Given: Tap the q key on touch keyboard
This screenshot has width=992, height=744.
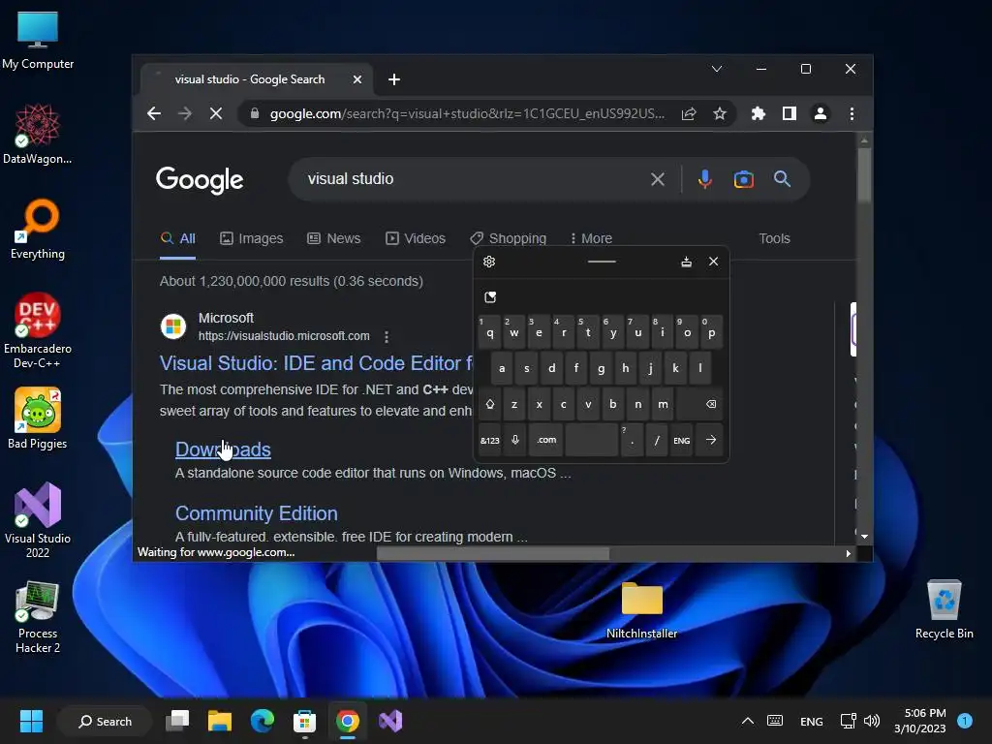Looking at the screenshot, I should (489, 332).
